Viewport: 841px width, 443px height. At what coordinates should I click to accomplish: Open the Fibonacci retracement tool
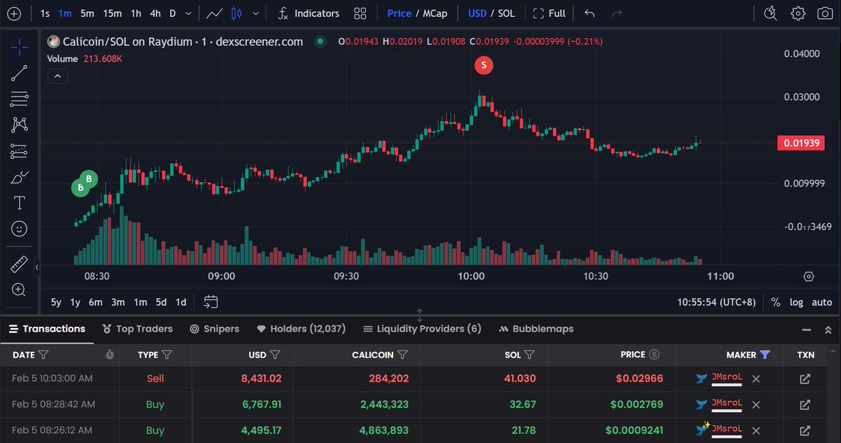[x=20, y=99]
